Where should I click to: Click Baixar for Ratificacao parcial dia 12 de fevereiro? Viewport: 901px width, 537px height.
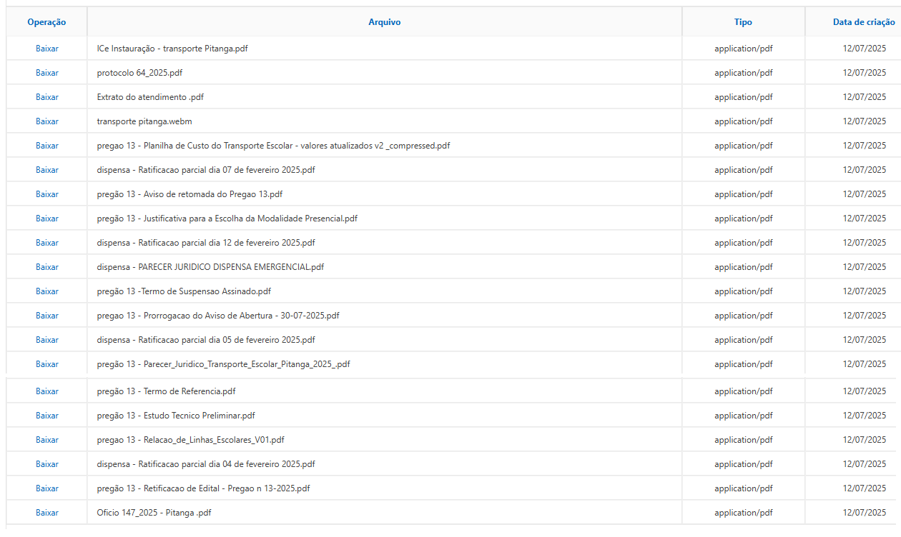47,243
